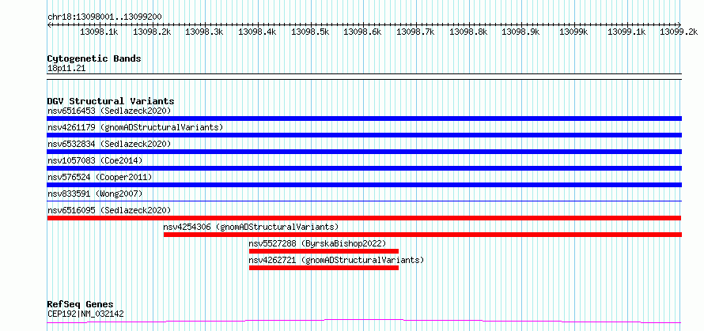The image size is (704, 331).
Task: Open the Cytogenetic Bands track title
Action: coord(94,58)
